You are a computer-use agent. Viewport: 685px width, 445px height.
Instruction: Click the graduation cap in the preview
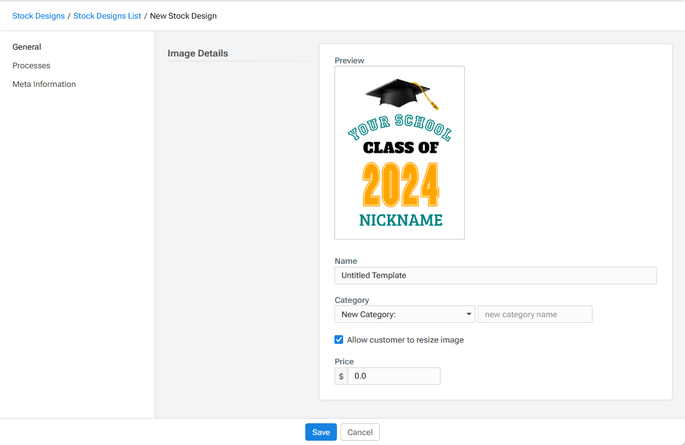(398, 94)
